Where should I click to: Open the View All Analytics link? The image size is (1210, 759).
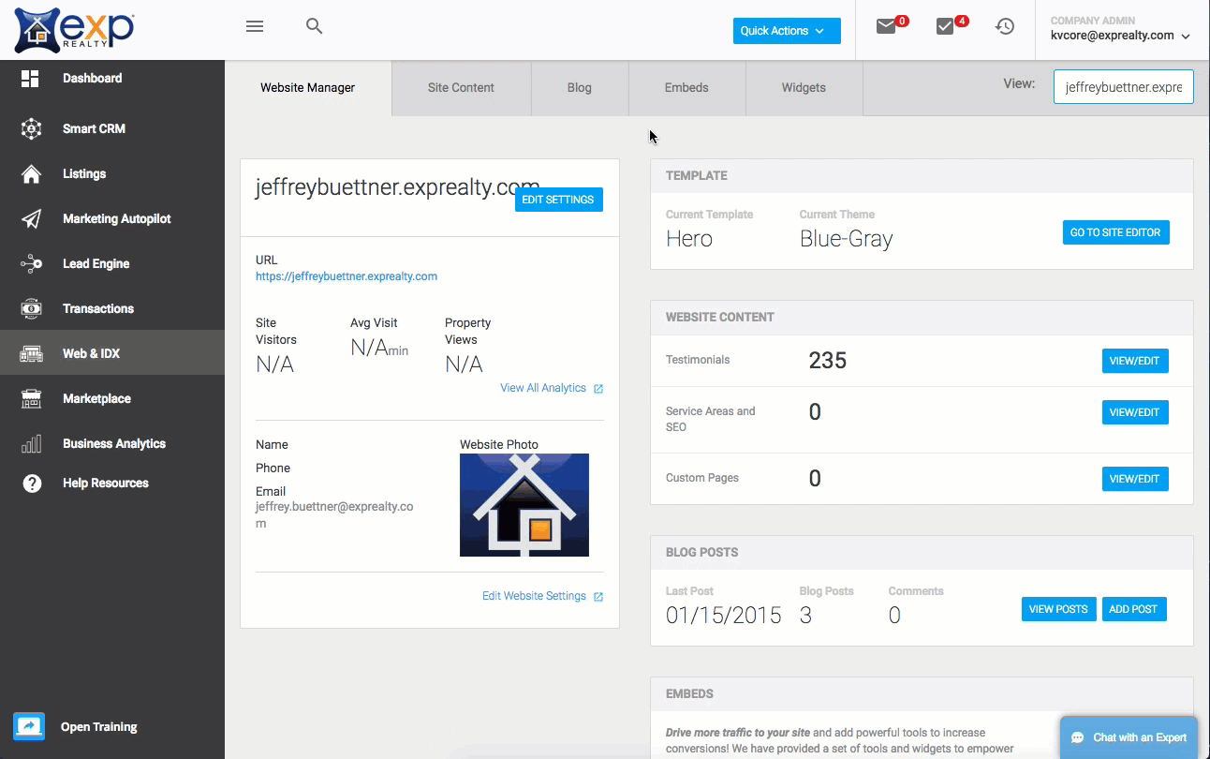coord(543,388)
